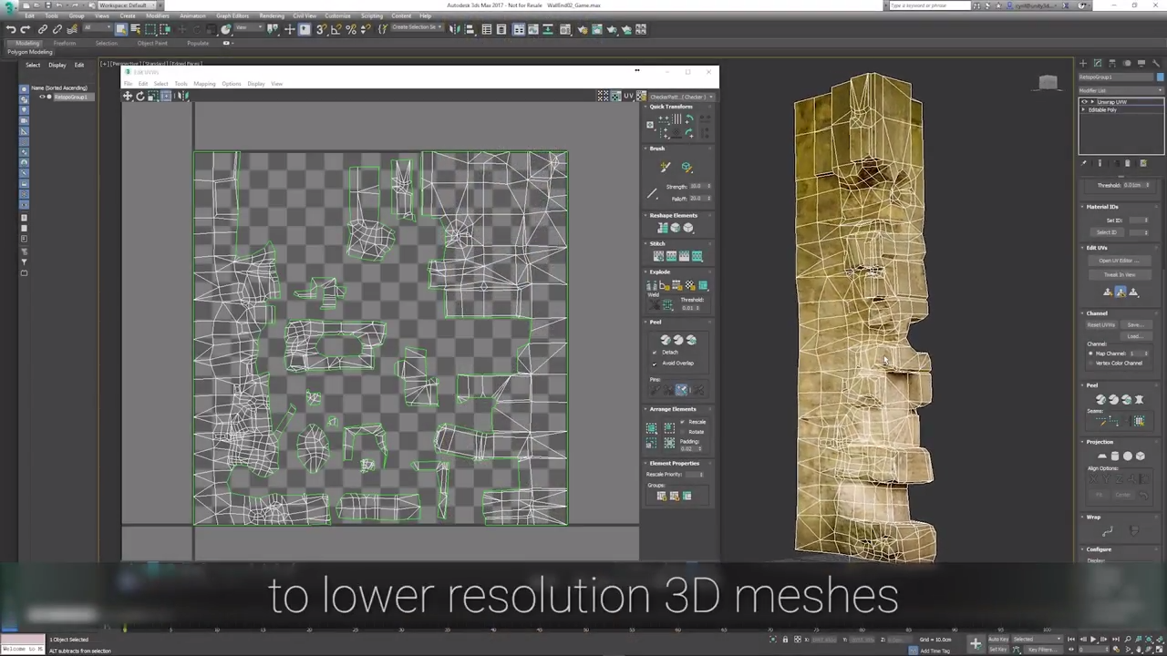Select the Relax brush tool
1167x656 pixels.
[x=687, y=168]
